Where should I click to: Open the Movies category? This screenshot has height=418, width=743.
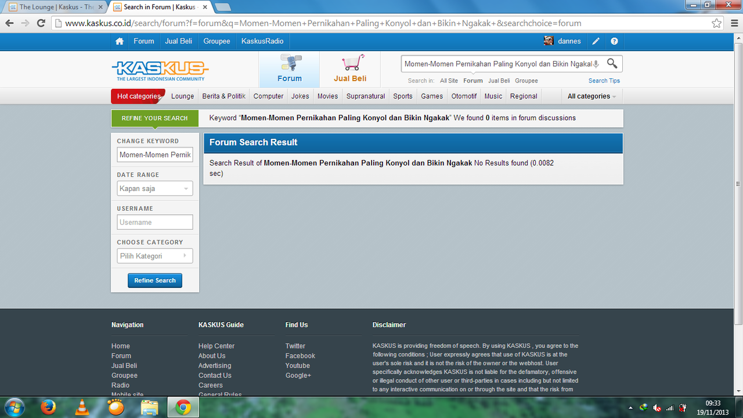coord(328,96)
